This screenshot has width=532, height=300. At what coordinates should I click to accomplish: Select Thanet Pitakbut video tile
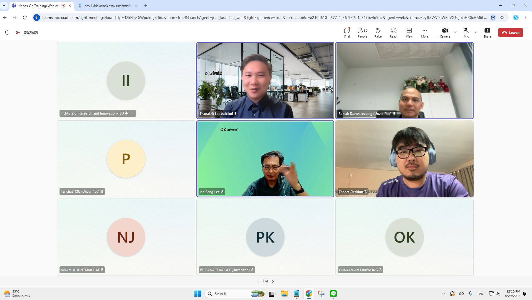(x=404, y=159)
